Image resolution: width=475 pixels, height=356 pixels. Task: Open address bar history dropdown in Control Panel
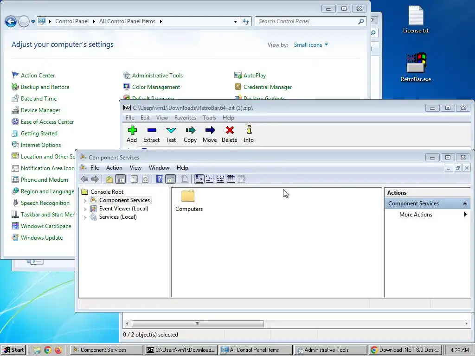click(x=235, y=21)
